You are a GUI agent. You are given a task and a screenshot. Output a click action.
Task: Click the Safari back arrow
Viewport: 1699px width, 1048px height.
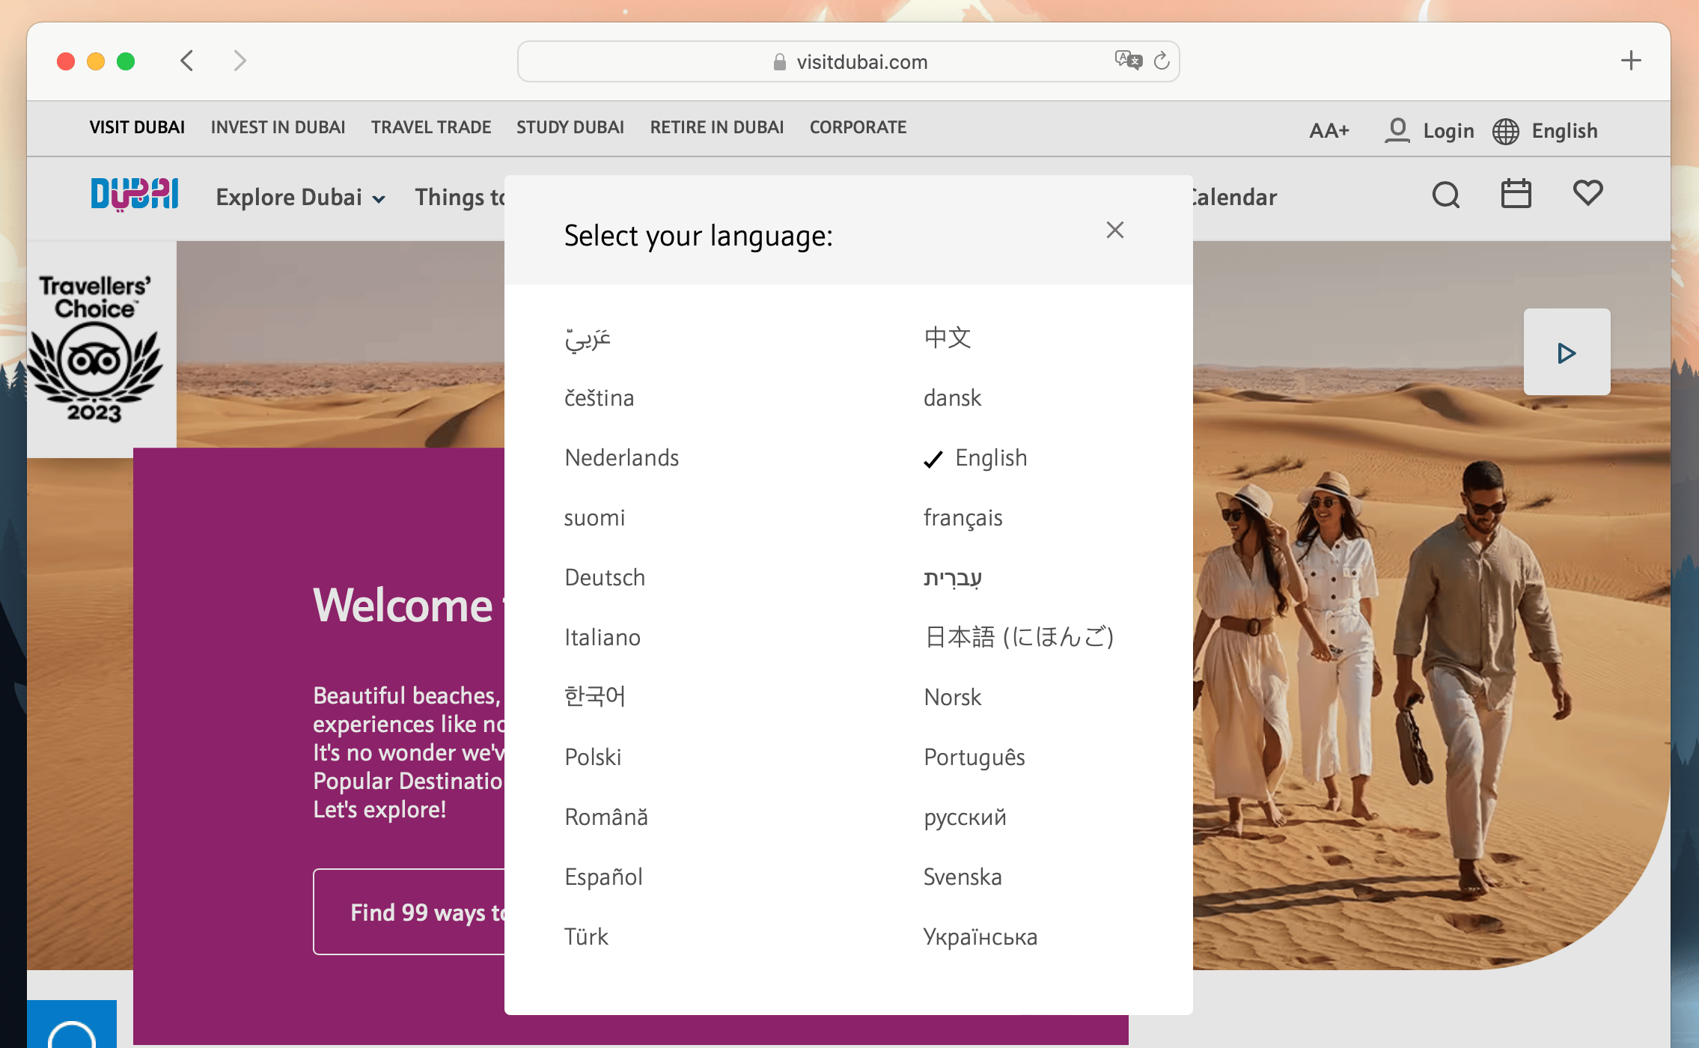pyautogui.click(x=187, y=61)
